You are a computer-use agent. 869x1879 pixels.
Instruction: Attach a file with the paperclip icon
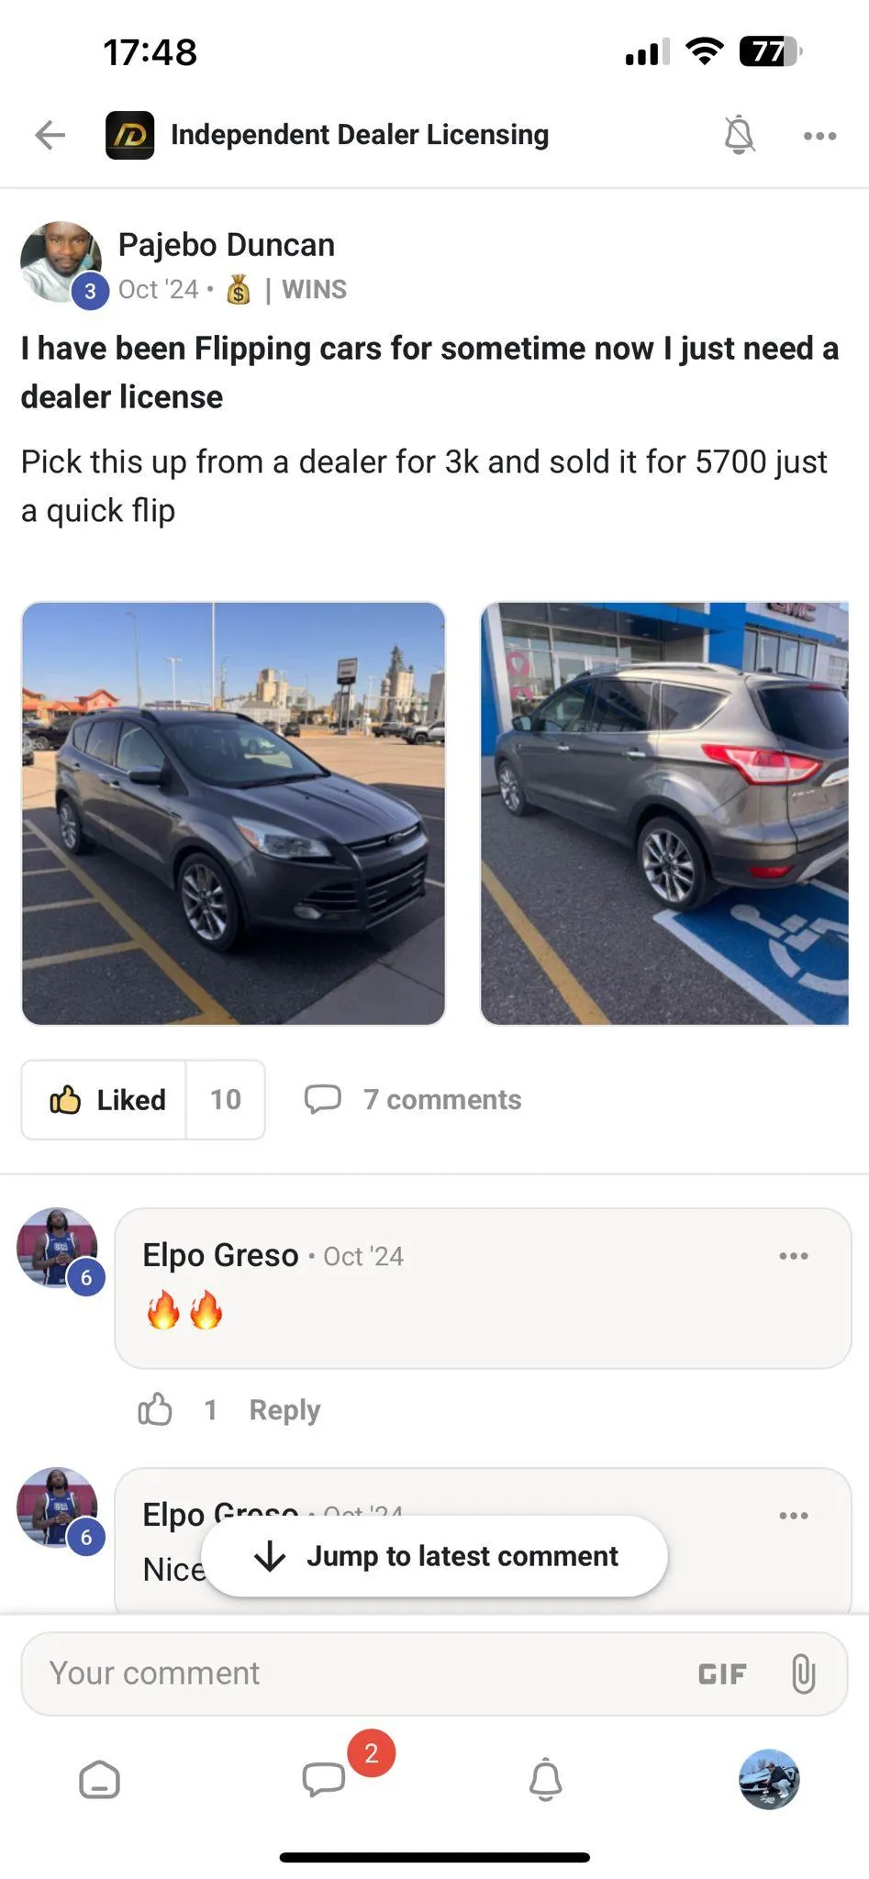click(803, 1673)
